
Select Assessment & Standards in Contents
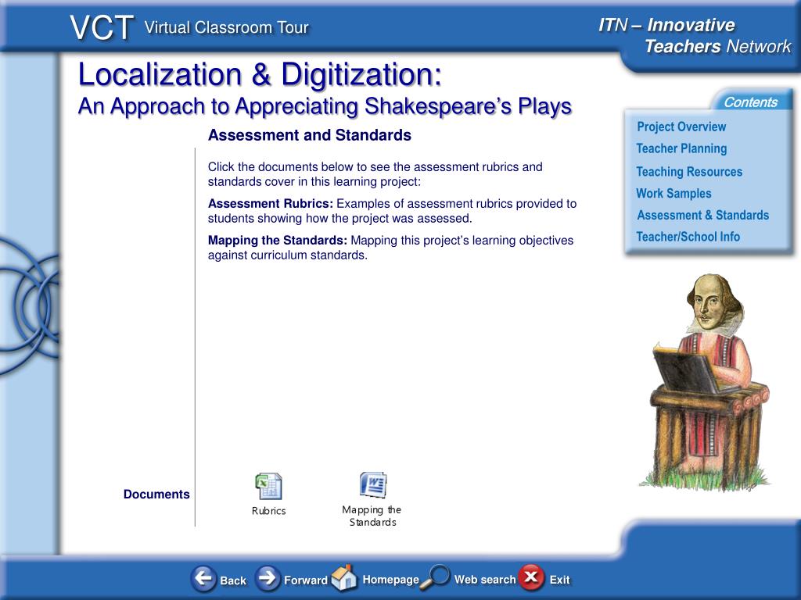702,216
